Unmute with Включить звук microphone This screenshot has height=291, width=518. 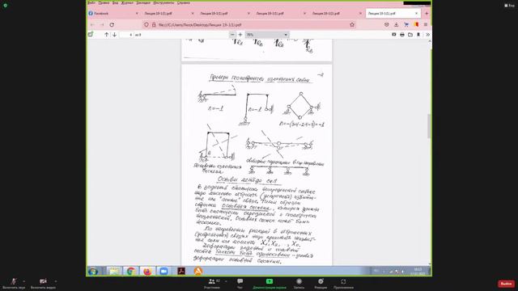[x=14, y=284]
